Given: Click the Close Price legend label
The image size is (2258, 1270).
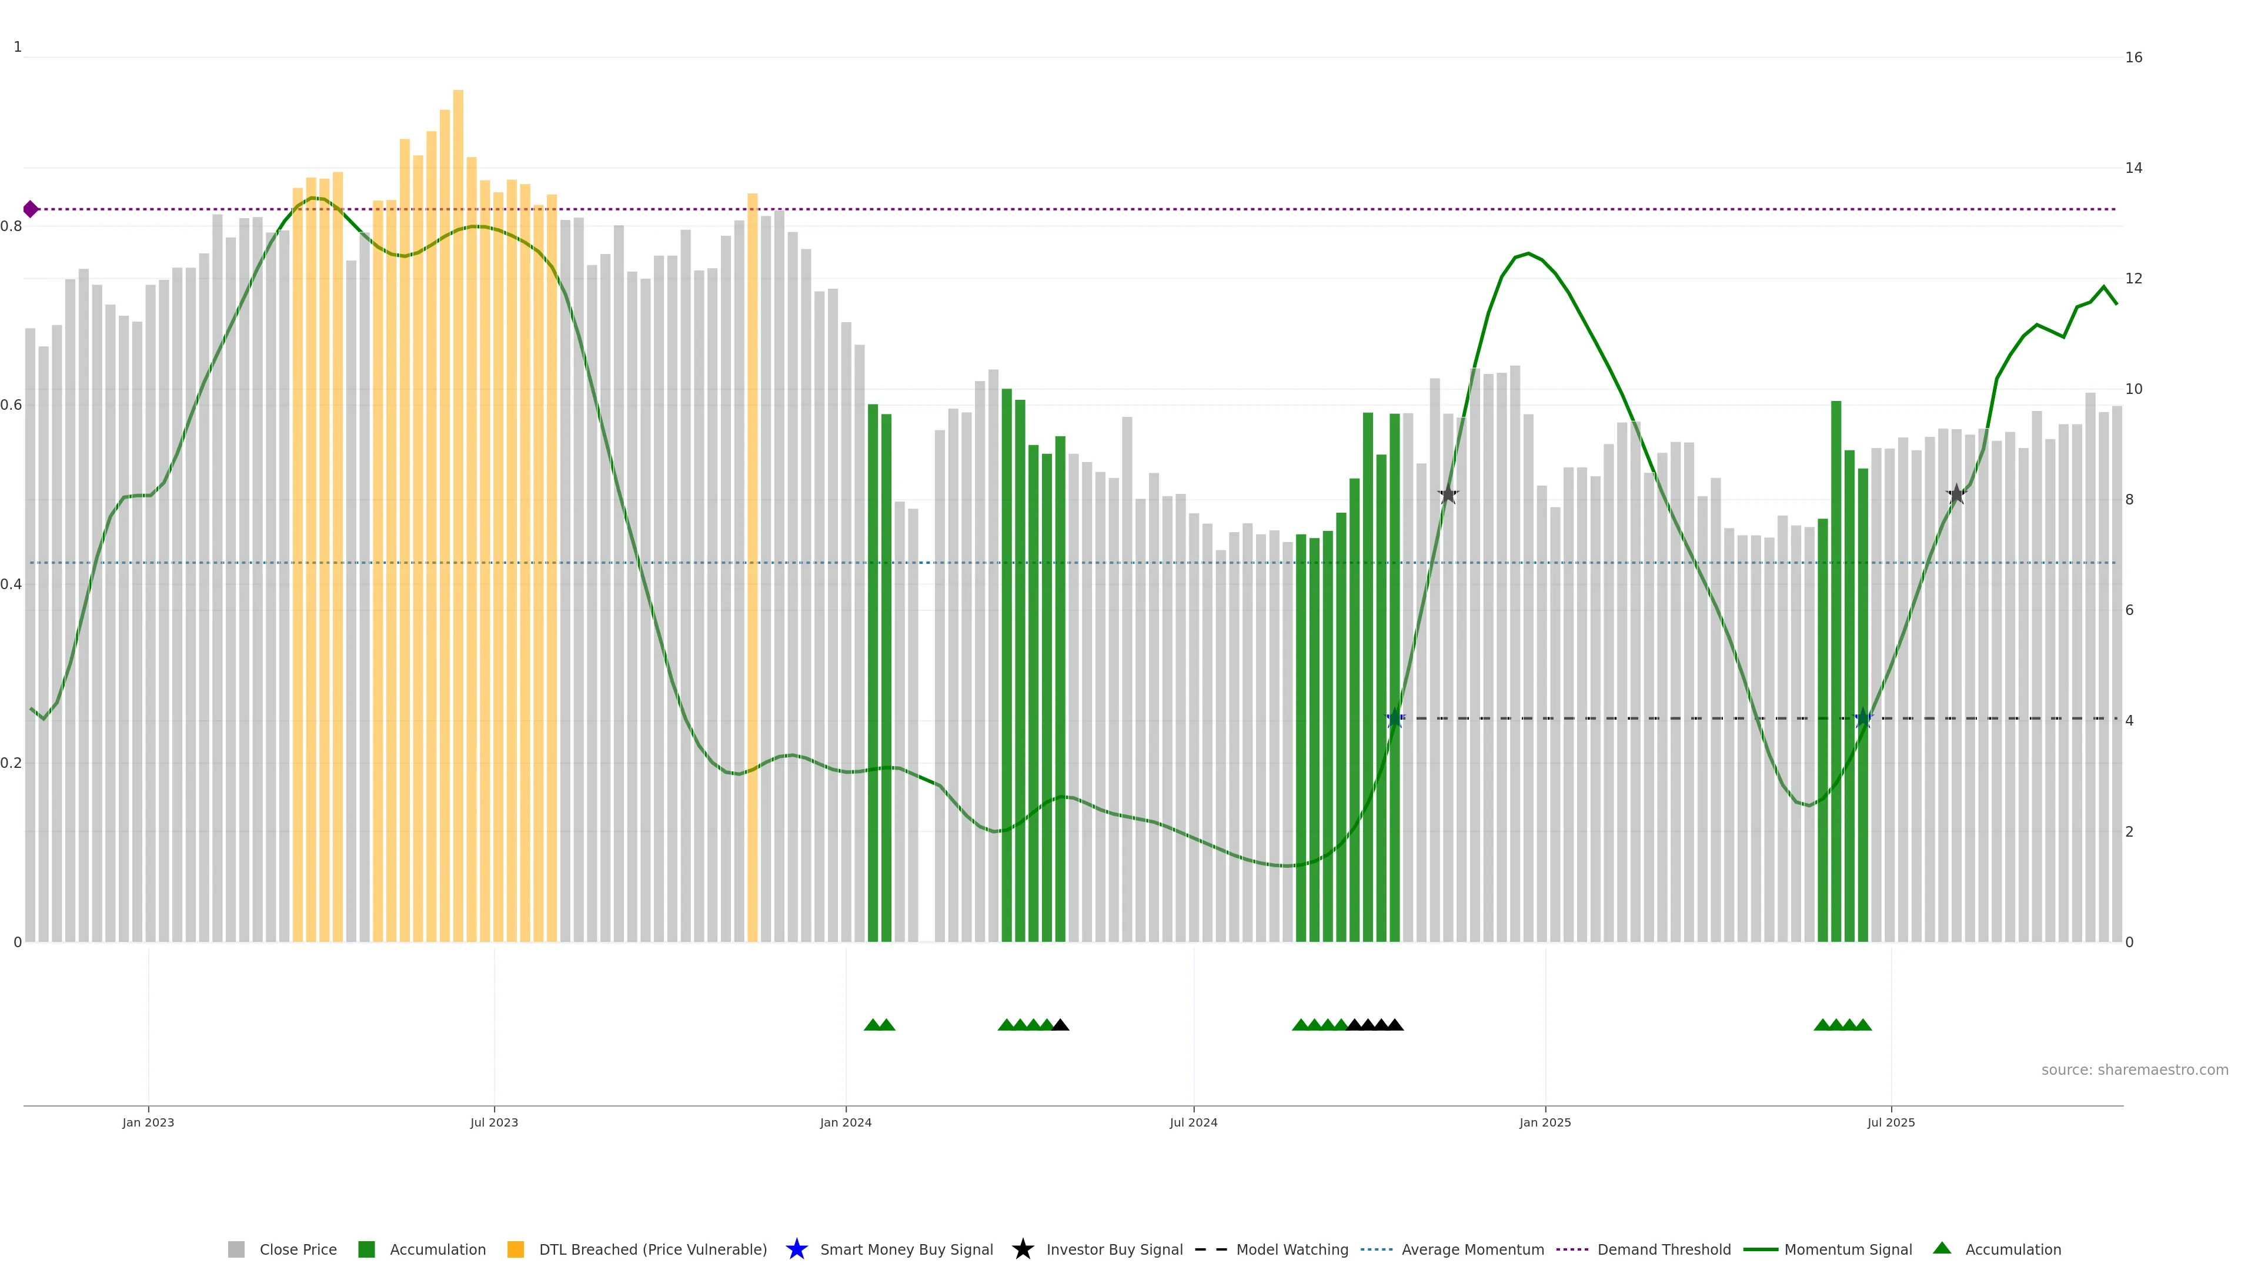Looking at the screenshot, I should coord(297,1249).
